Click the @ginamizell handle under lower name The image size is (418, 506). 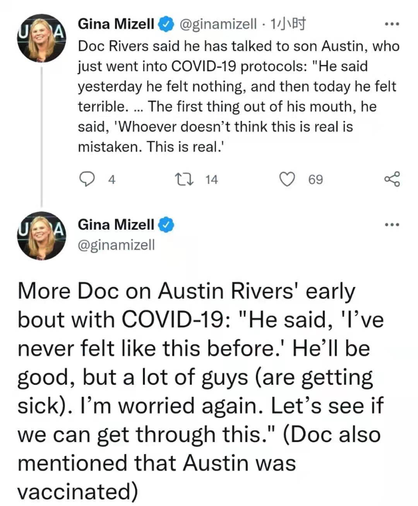(x=116, y=245)
